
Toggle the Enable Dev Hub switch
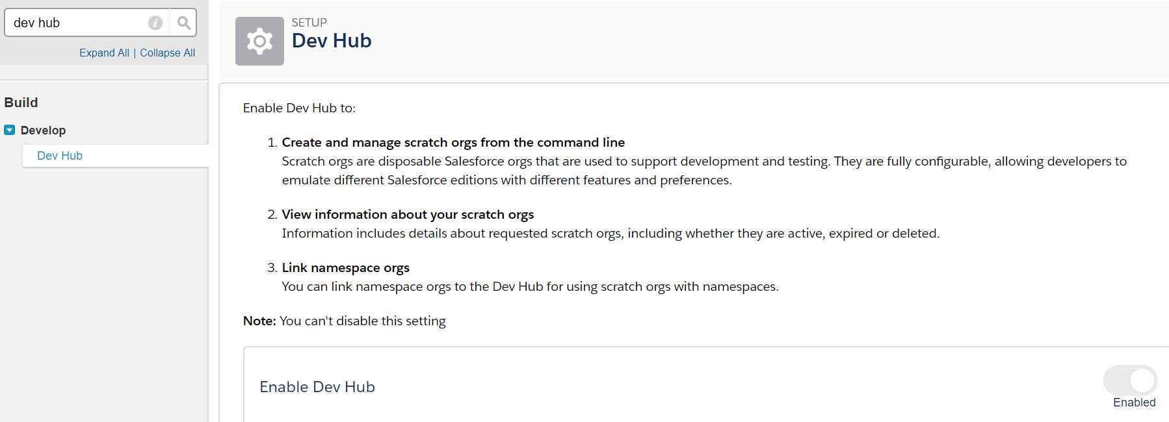coord(1130,380)
